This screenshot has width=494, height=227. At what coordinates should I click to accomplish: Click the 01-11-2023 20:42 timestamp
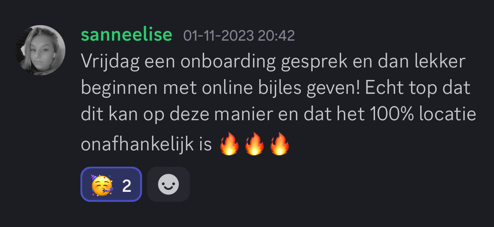[x=239, y=36]
